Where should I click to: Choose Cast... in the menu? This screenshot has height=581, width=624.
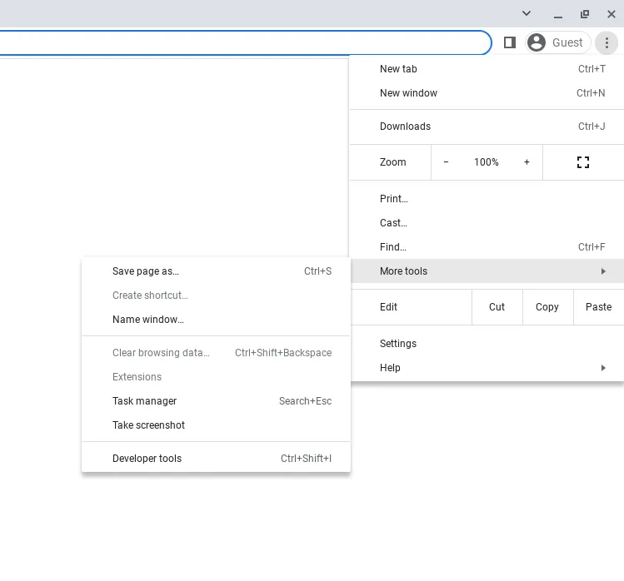(487, 223)
